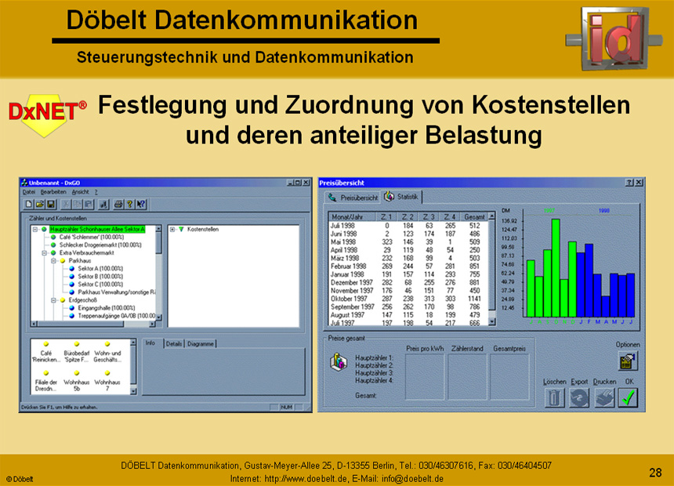Screen dimensions: 674x486
Task: Click the Export disc icon button
Action: click(x=579, y=397)
